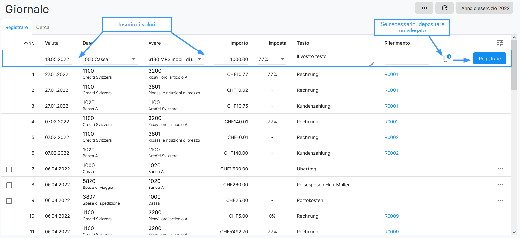The image size is (520, 238).
Task: Open the Imposta 7.7% tax dropdown
Action: tap(282, 59)
